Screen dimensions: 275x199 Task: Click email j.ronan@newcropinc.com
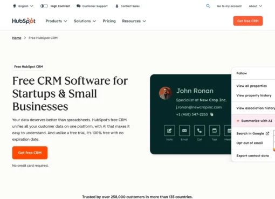[x=199, y=107]
